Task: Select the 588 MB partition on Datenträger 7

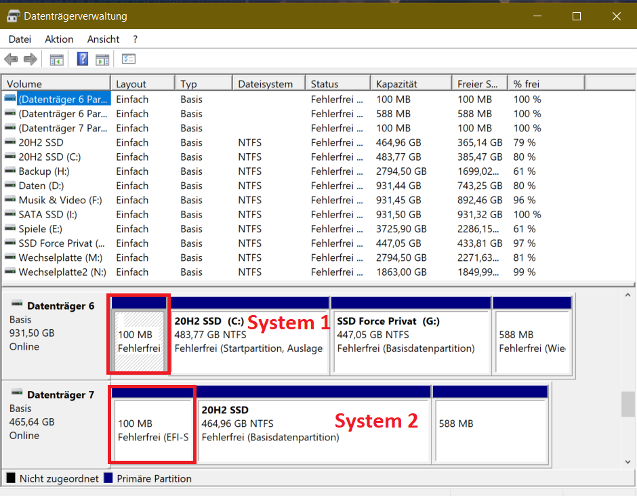Action: click(491, 424)
